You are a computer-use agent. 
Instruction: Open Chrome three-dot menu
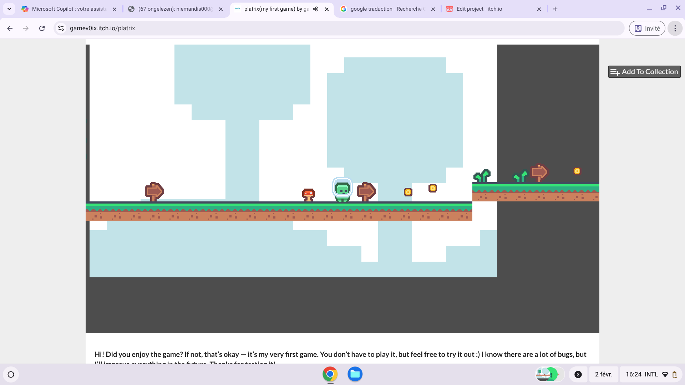point(675,28)
